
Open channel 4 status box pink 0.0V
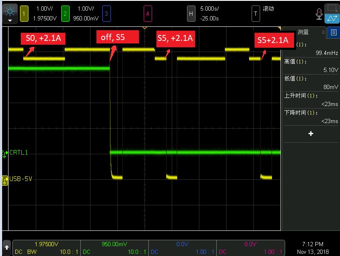click(x=250, y=248)
